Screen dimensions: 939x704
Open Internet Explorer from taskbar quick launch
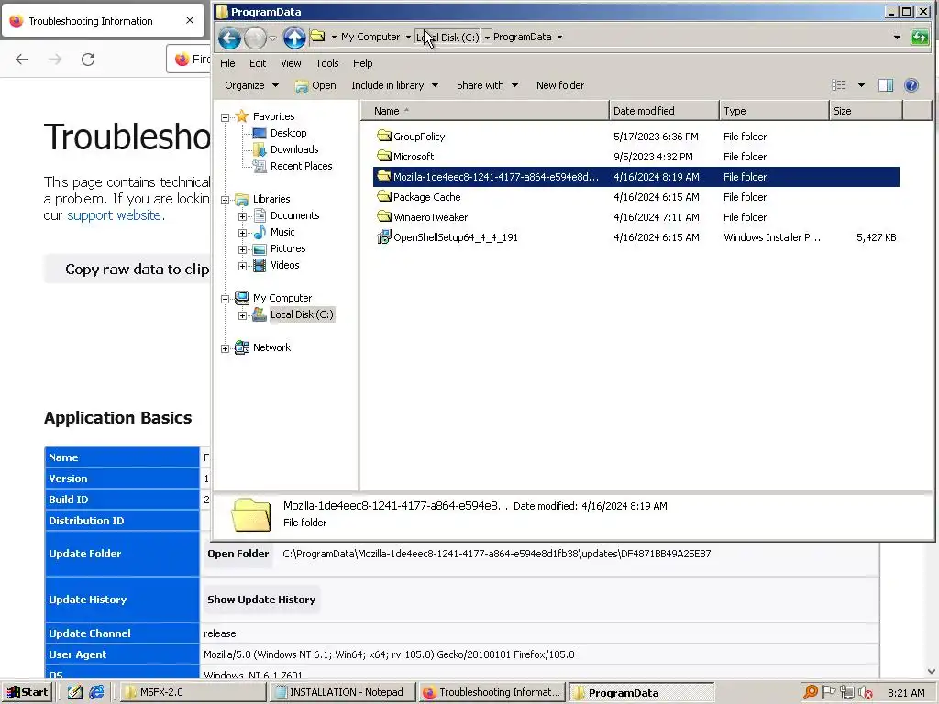tap(96, 692)
